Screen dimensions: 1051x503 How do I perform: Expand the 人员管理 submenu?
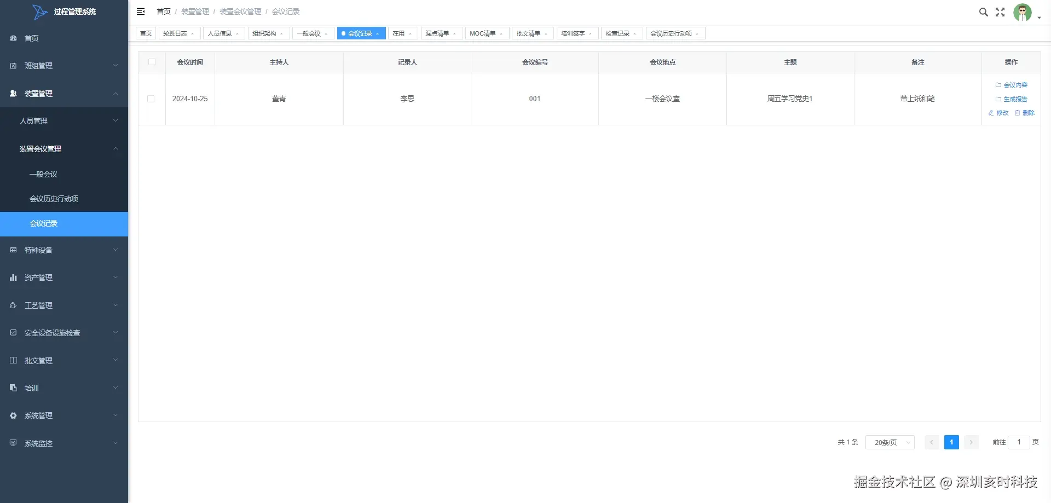pos(116,121)
